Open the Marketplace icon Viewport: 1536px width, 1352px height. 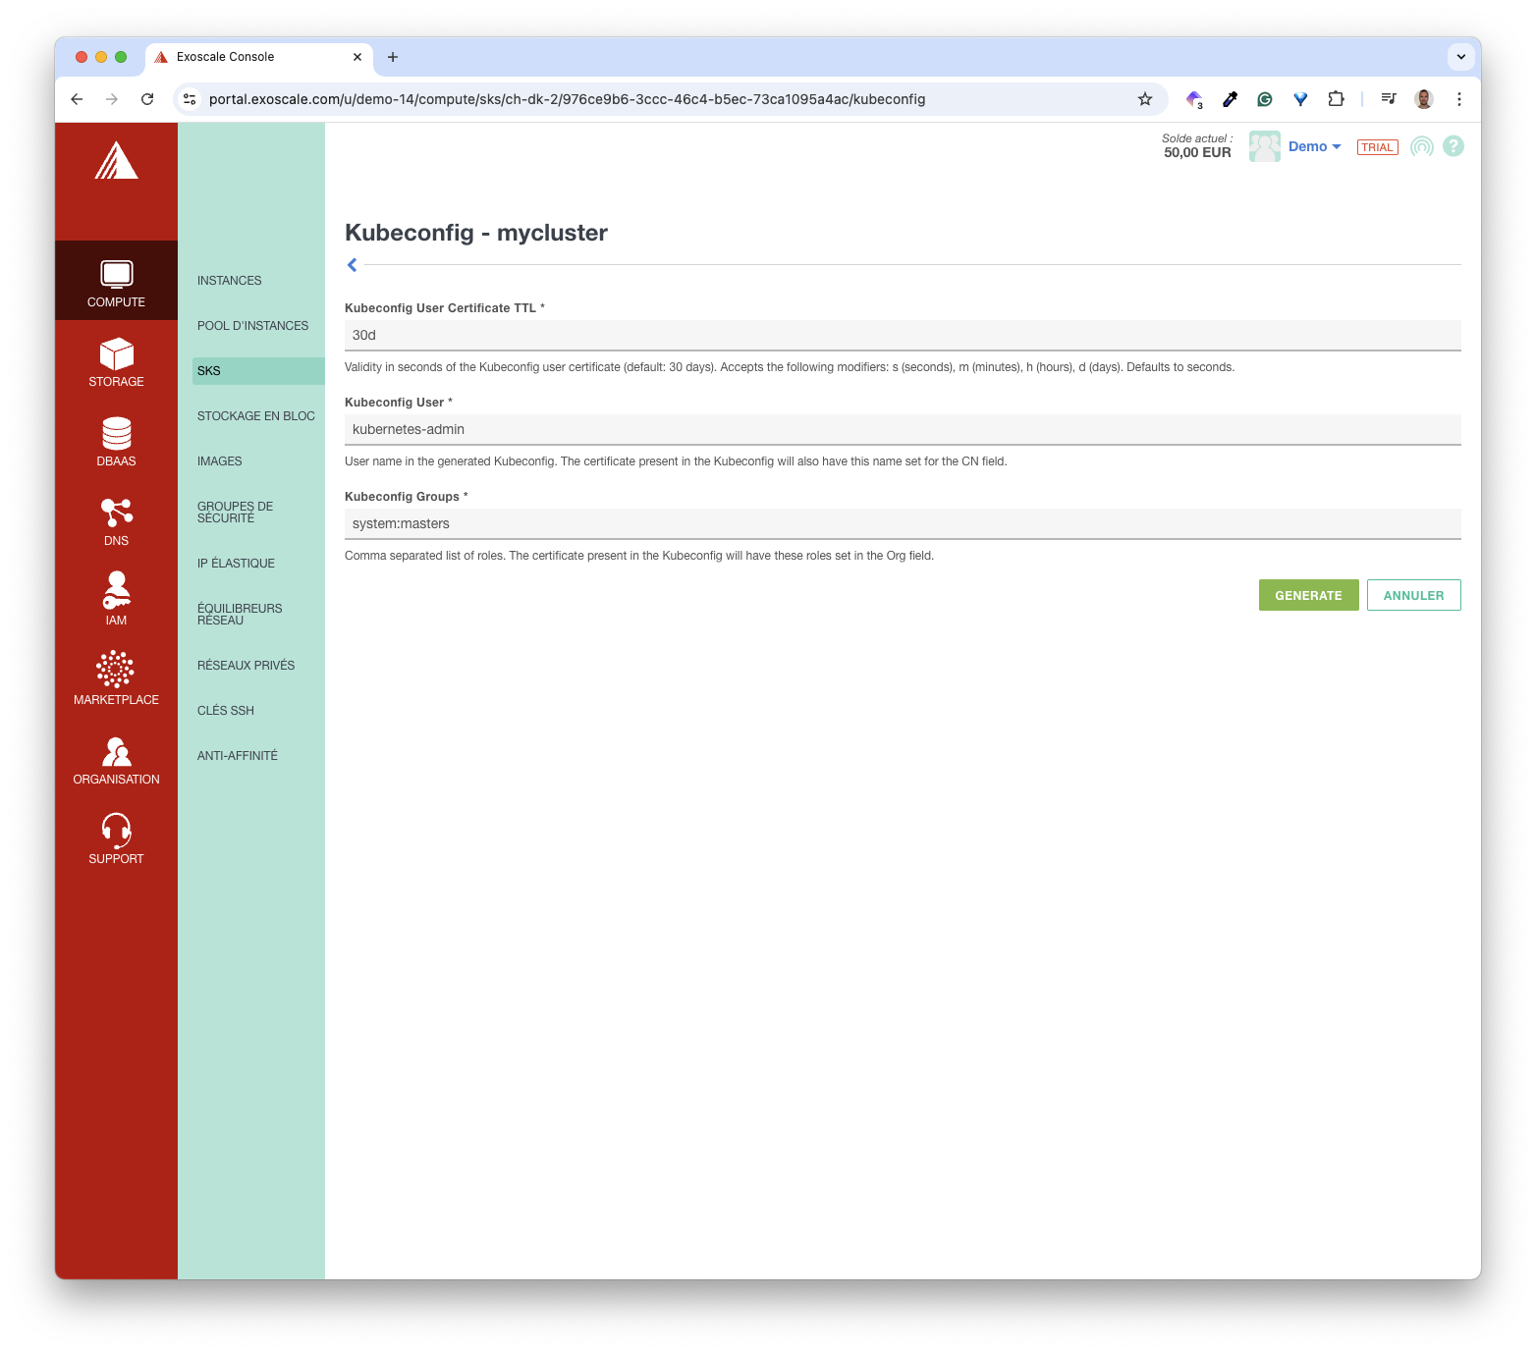116,671
